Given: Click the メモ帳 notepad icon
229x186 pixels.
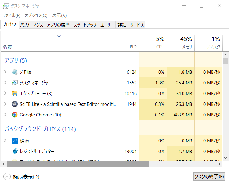Looking at the screenshot, I should [x=15, y=72].
